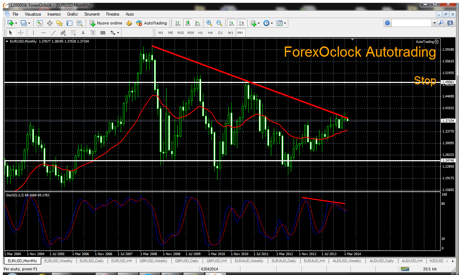This screenshot has height=275, width=459.
Task: Open the community chat icon
Action: [450, 23]
